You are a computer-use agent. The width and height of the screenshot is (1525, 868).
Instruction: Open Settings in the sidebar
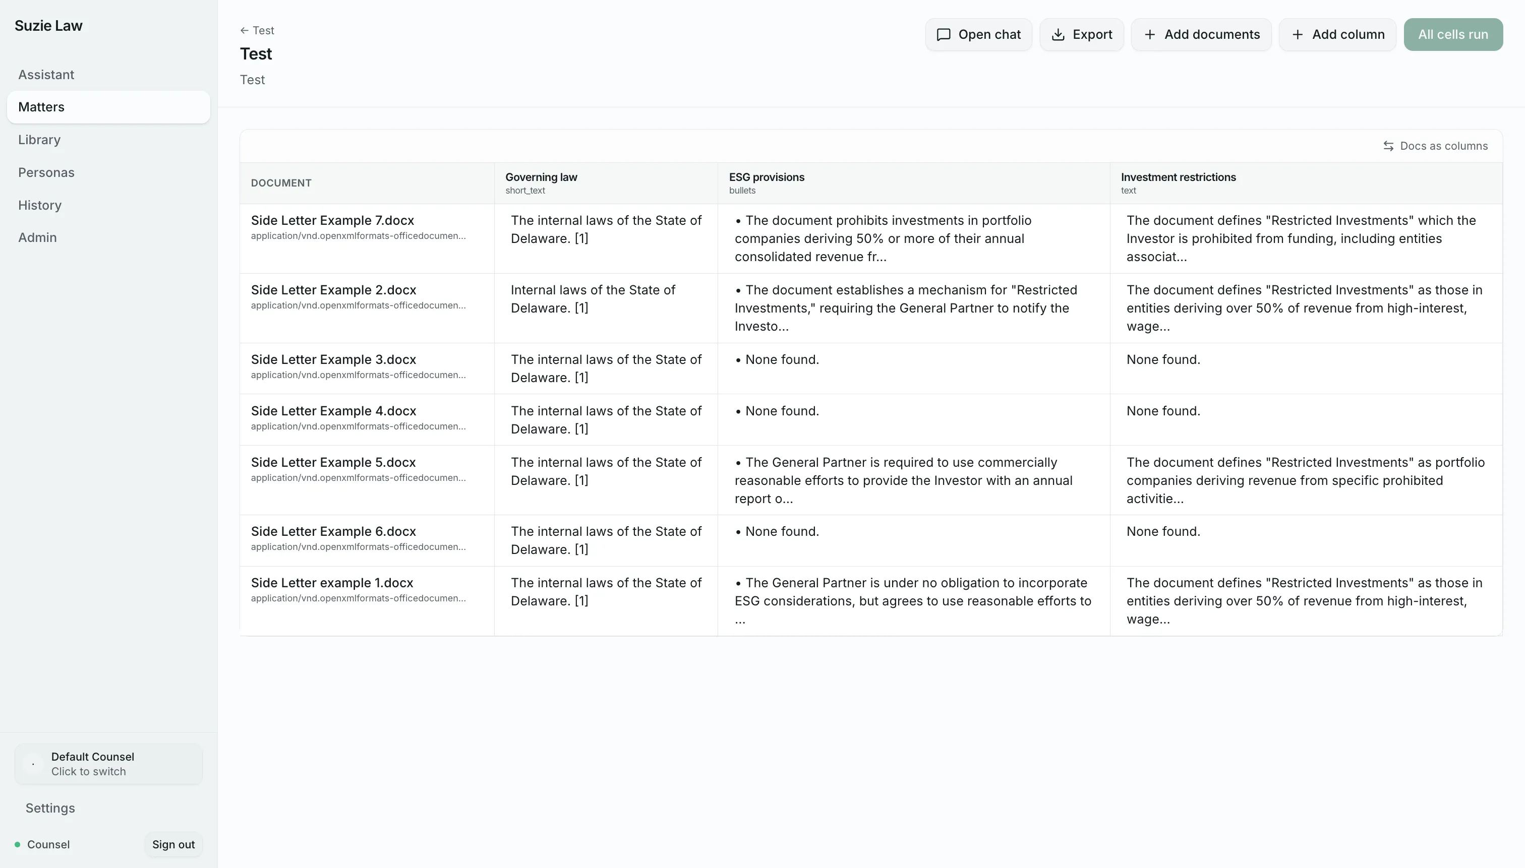point(50,808)
